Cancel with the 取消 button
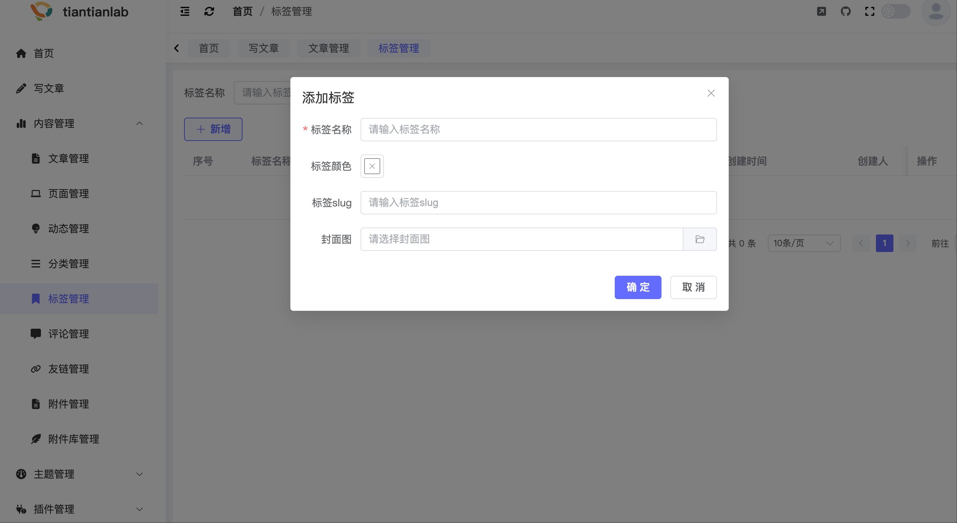The width and height of the screenshot is (957, 523). [x=693, y=287]
